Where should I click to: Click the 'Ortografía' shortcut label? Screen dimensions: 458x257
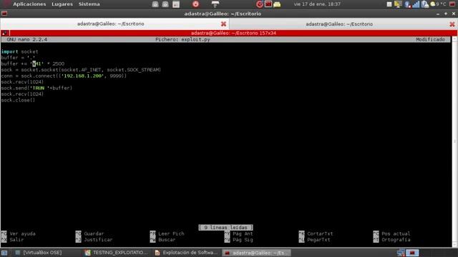click(x=396, y=240)
